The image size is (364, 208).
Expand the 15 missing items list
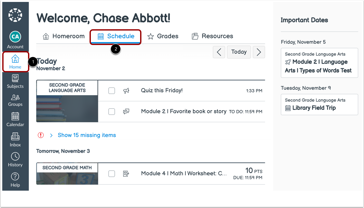(x=87, y=135)
